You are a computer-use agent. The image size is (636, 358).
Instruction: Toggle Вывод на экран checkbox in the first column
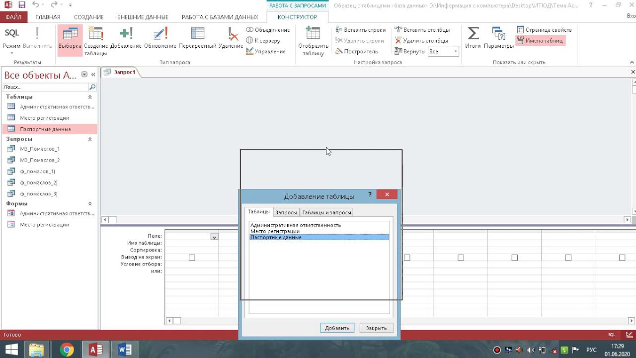pos(192,258)
